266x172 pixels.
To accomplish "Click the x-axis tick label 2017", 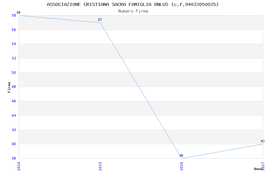I will tap(263, 166).
